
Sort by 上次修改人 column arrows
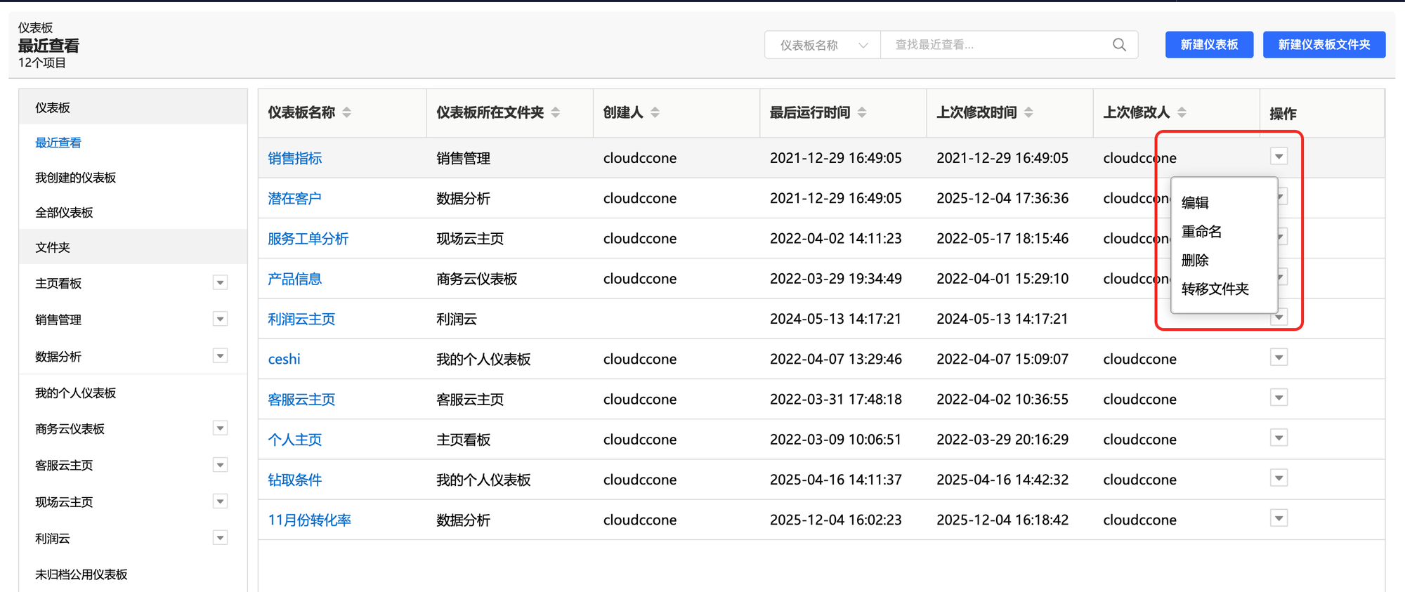(1182, 112)
